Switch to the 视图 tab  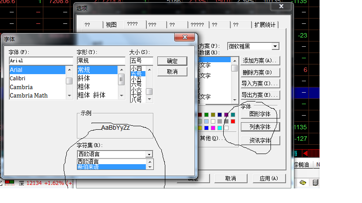click(111, 25)
